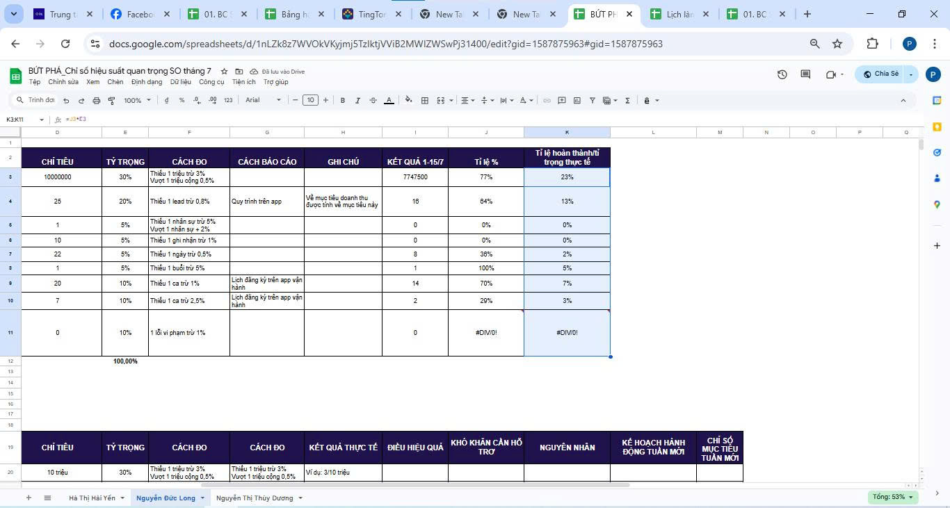Click the Print icon in the toolbar
Screen dimensions: 950x508
click(97, 101)
